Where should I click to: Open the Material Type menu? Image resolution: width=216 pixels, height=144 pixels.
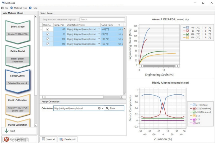tap(20, 8)
